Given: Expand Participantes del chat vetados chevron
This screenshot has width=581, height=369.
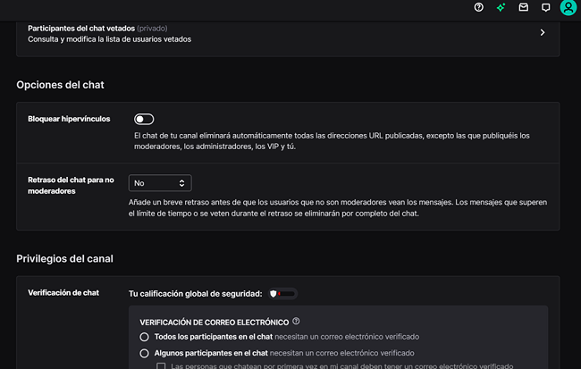Looking at the screenshot, I should pos(543,33).
